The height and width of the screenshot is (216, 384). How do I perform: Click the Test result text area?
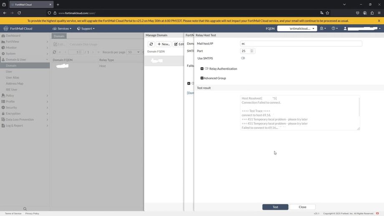[300, 113]
